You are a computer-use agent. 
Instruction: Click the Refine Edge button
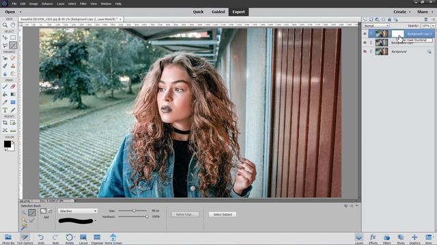(x=185, y=214)
